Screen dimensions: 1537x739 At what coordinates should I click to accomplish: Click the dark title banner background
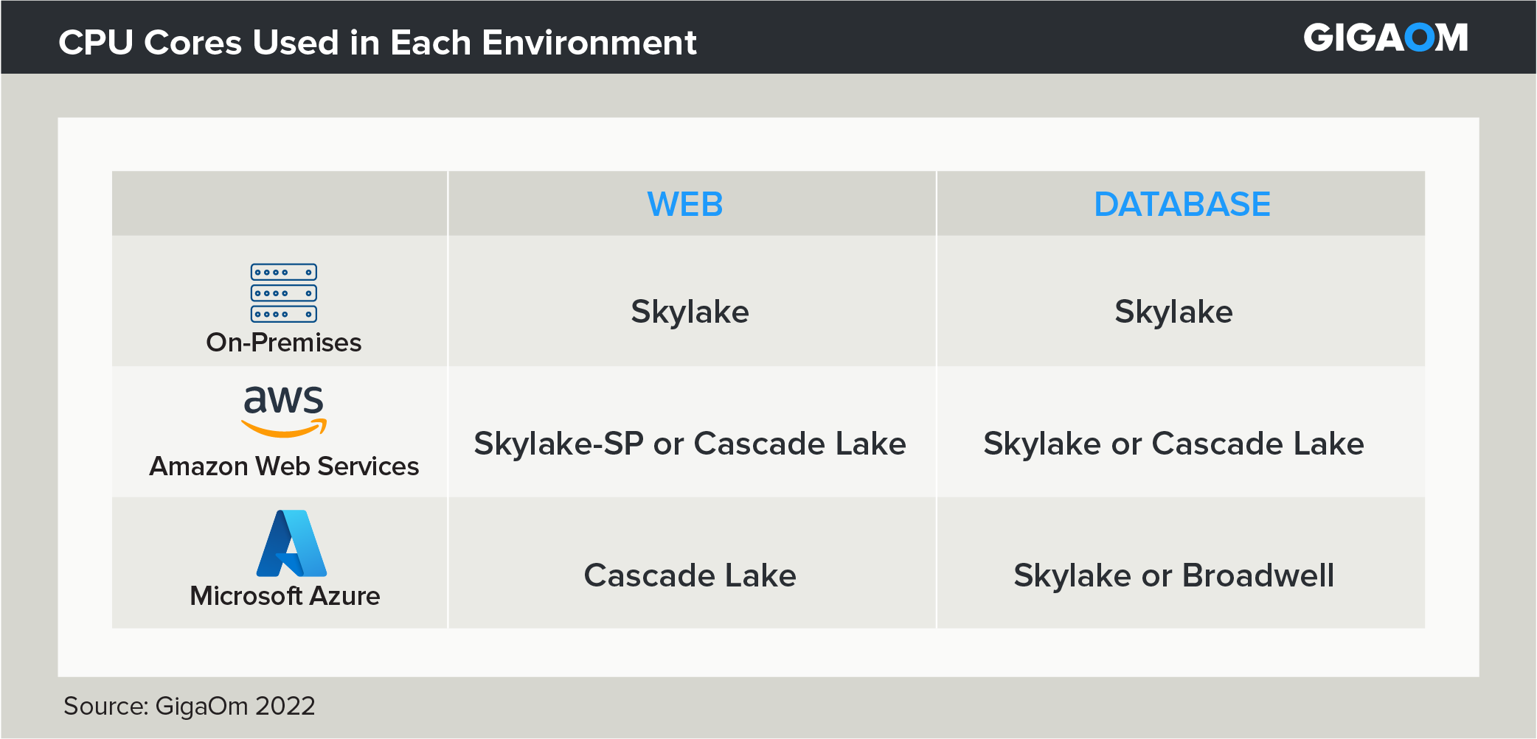pos(959,38)
